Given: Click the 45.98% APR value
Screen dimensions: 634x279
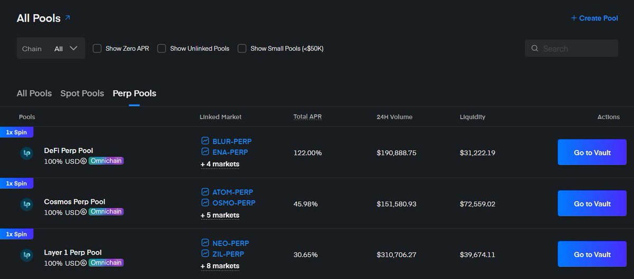Looking at the screenshot, I should (x=306, y=203).
